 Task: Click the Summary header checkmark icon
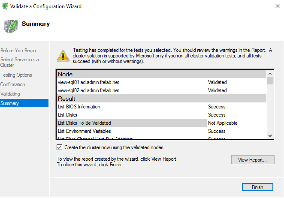pos(11,25)
